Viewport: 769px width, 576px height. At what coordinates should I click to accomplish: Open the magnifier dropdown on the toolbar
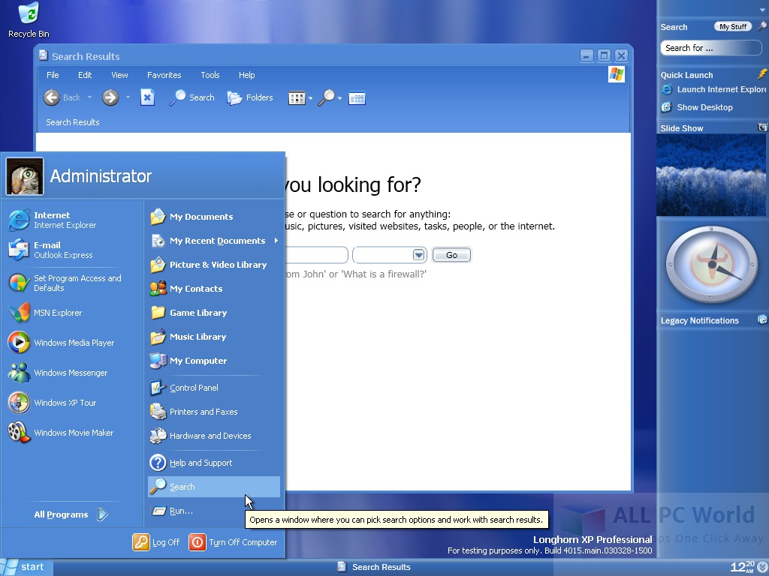338,97
